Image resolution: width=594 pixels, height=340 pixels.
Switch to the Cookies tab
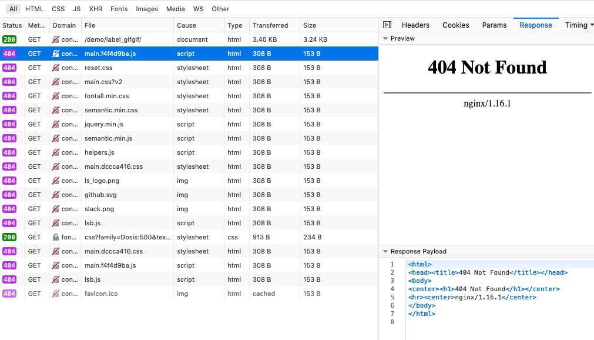tap(455, 25)
